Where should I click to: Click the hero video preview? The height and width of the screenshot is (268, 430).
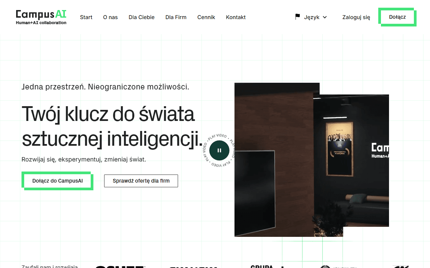[x=312, y=160]
